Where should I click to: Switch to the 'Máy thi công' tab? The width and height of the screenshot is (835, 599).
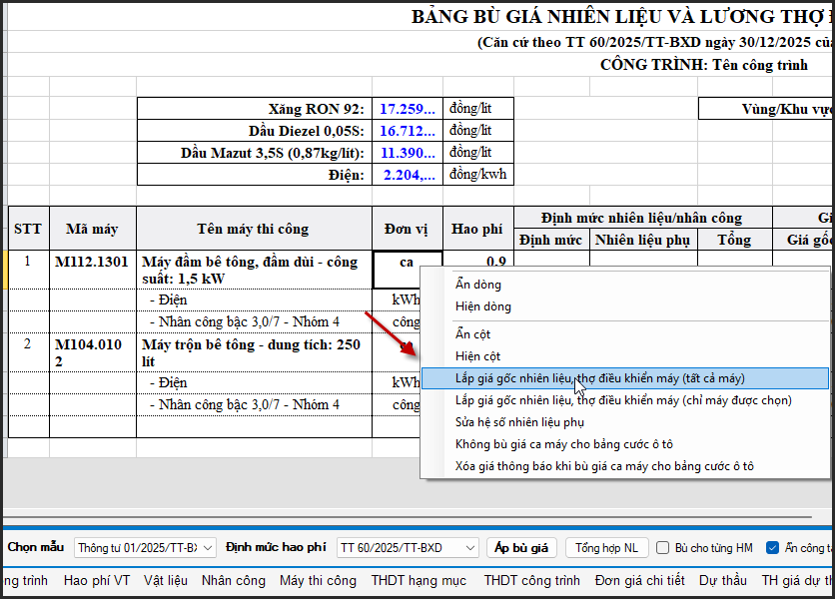tap(318, 580)
